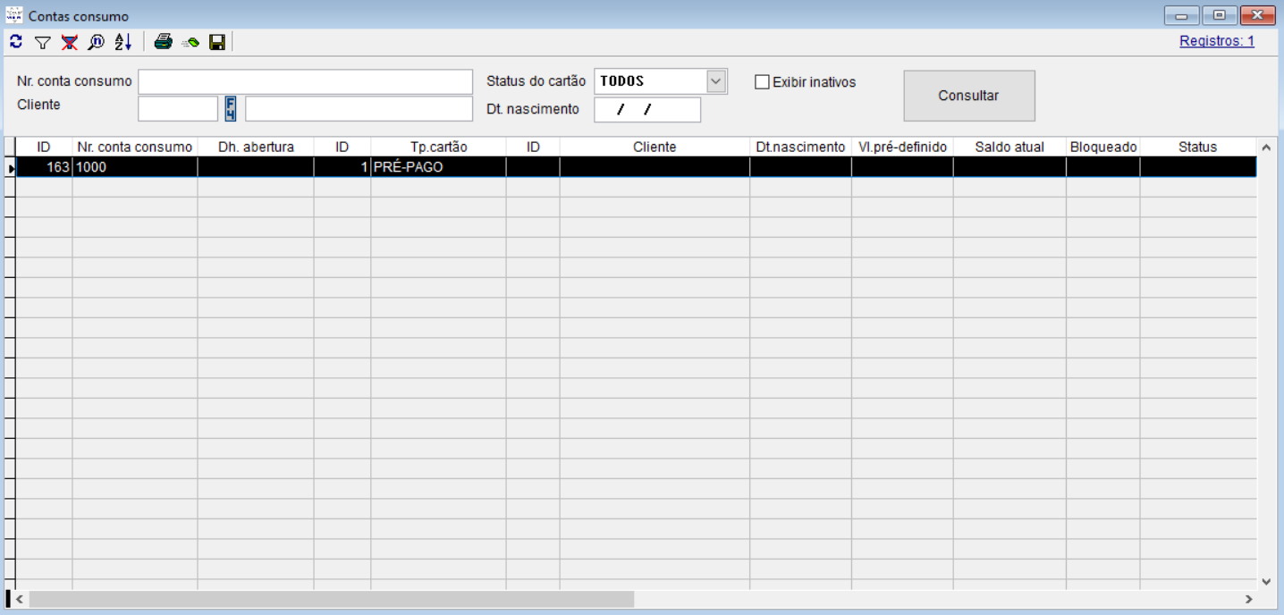Open the Status do cartão dropdown
1284x615 pixels.
(716, 81)
